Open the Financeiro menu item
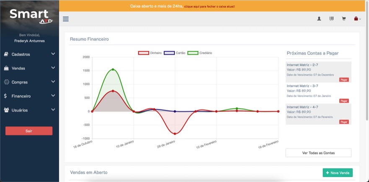 pyautogui.click(x=29, y=96)
